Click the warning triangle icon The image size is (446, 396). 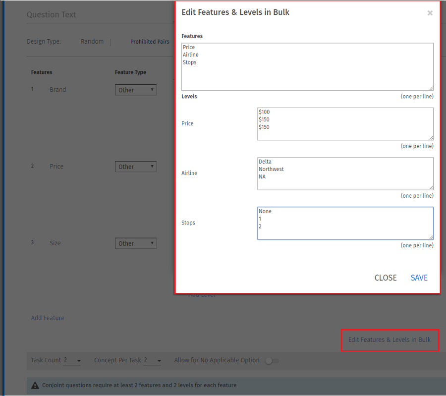coord(34,385)
